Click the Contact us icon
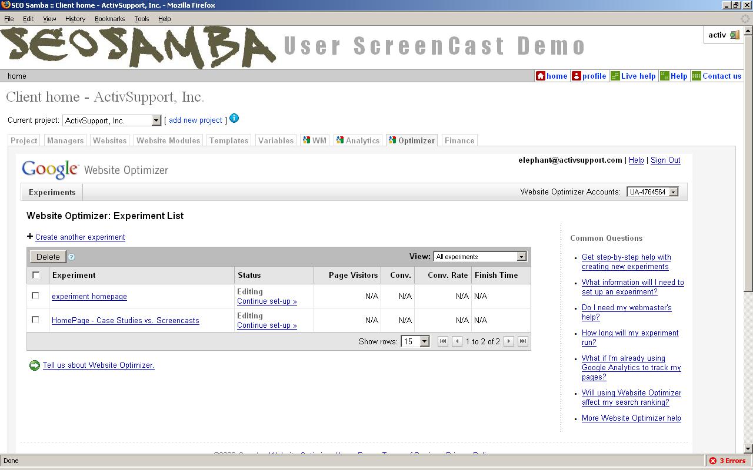 click(696, 76)
